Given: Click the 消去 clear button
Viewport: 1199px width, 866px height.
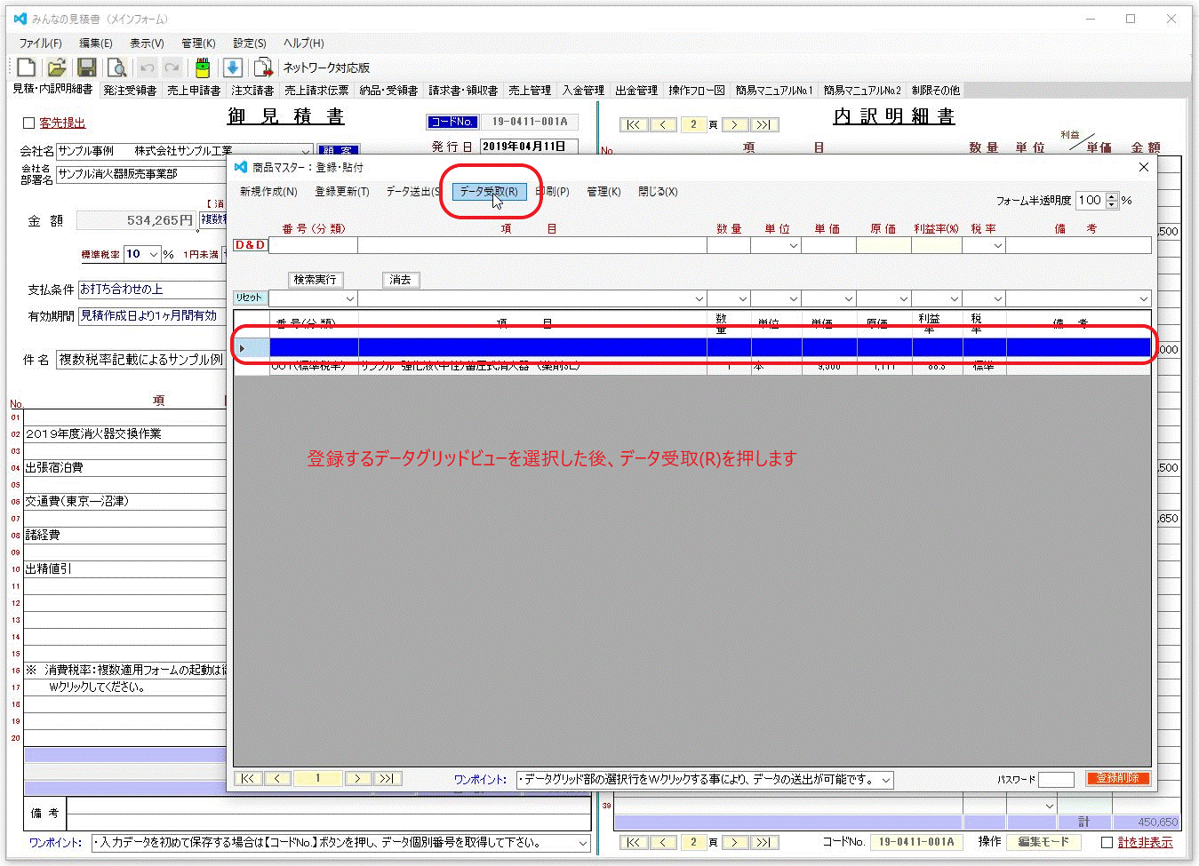Looking at the screenshot, I should coord(401,280).
